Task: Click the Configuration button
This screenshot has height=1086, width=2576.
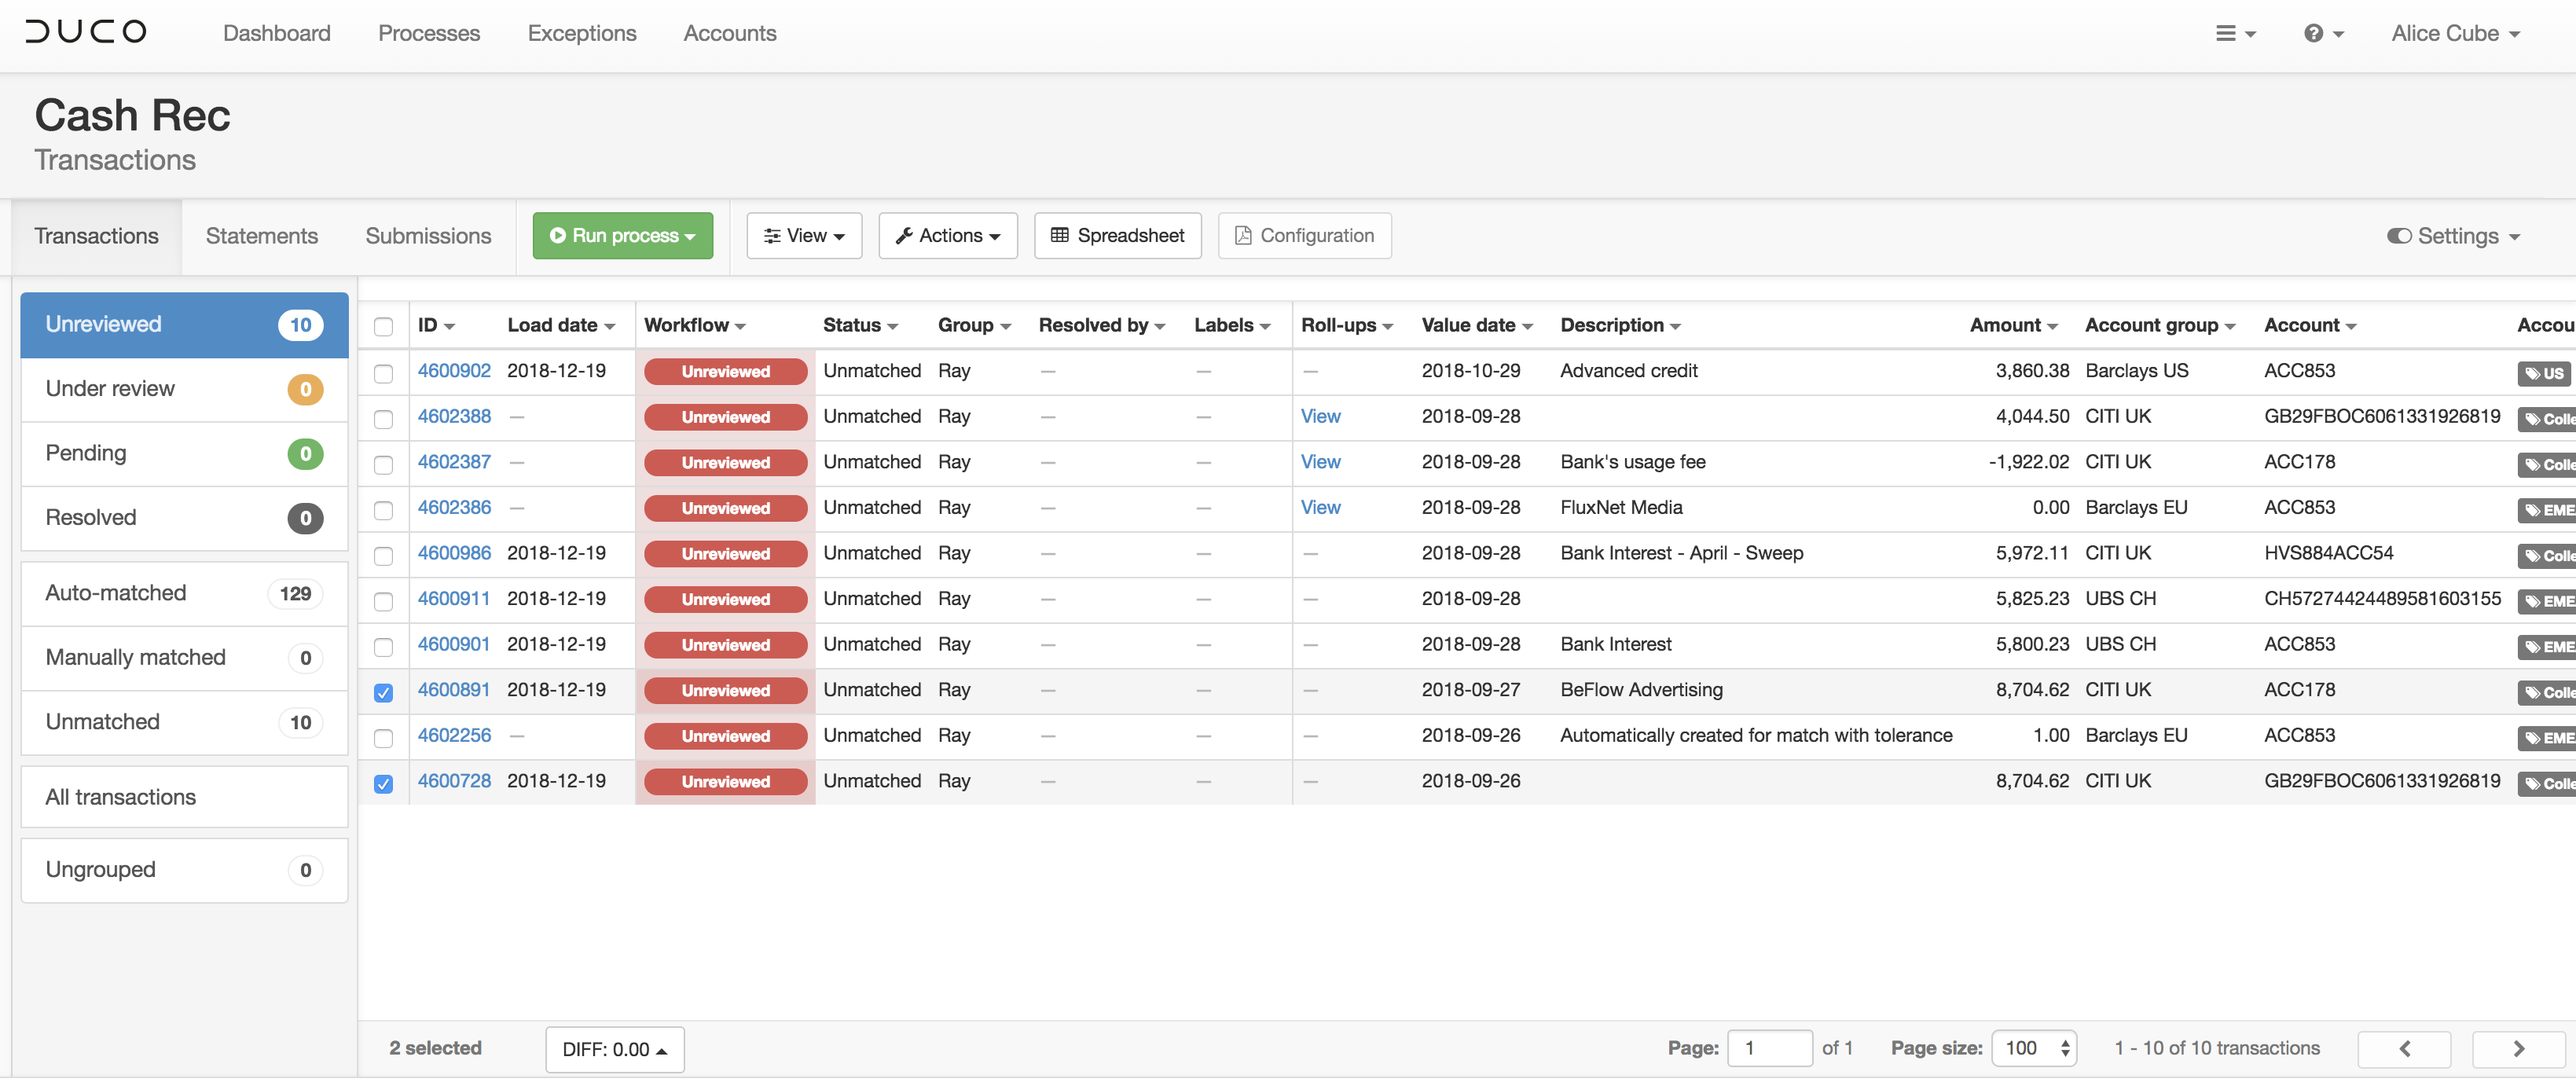Action: click(x=1304, y=236)
